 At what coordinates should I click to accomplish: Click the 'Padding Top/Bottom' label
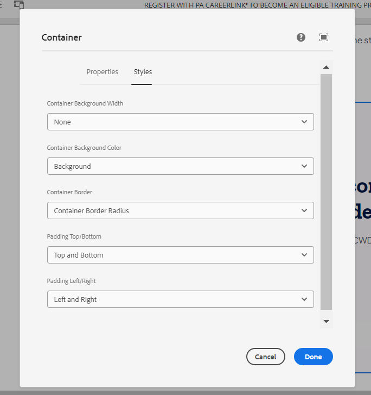click(x=74, y=236)
